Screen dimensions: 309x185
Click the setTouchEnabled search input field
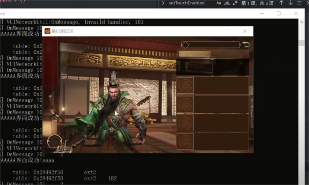[191, 3]
